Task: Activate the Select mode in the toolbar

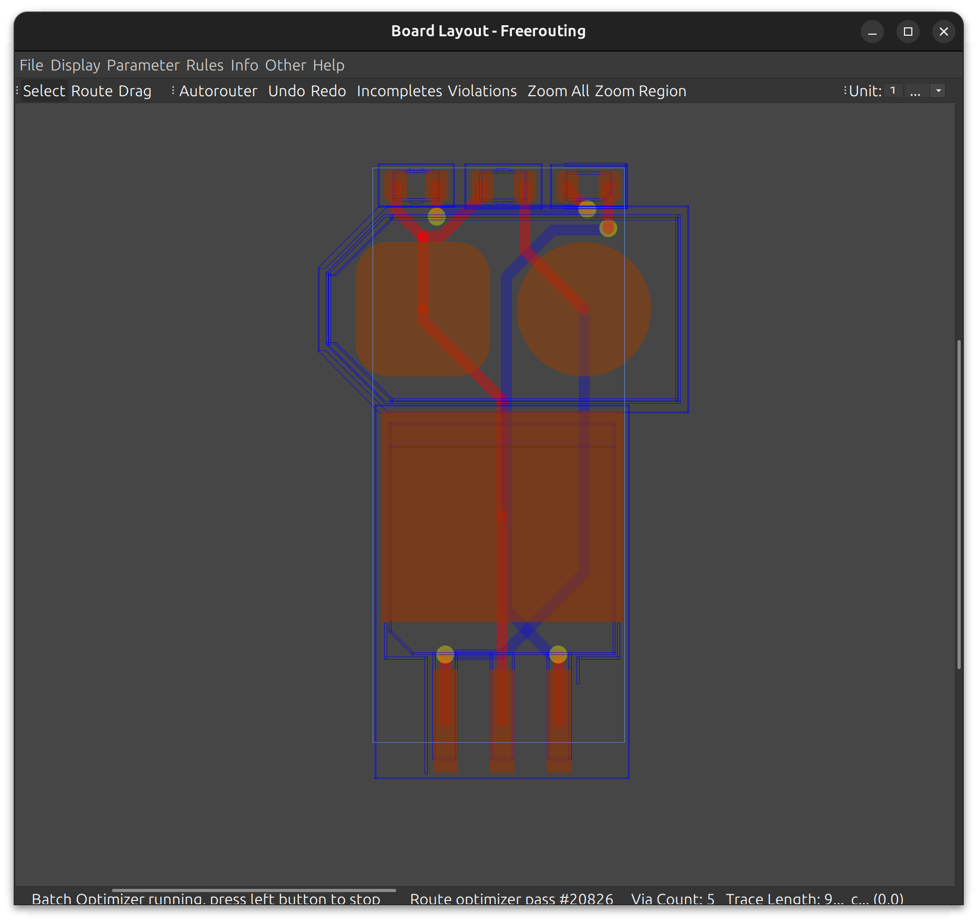Action: click(x=44, y=90)
